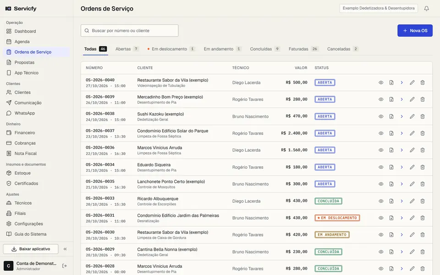The width and height of the screenshot is (440, 275).
Task: Switch to Faturadas tab
Action: pos(303,49)
